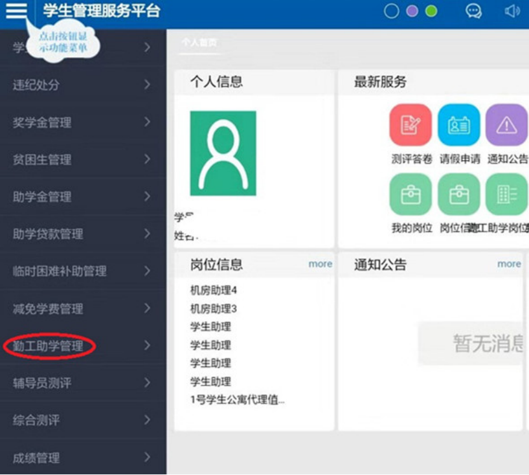Select the 勤工助学岗位 service icon
The height and width of the screenshot is (475, 529).
pos(506,195)
